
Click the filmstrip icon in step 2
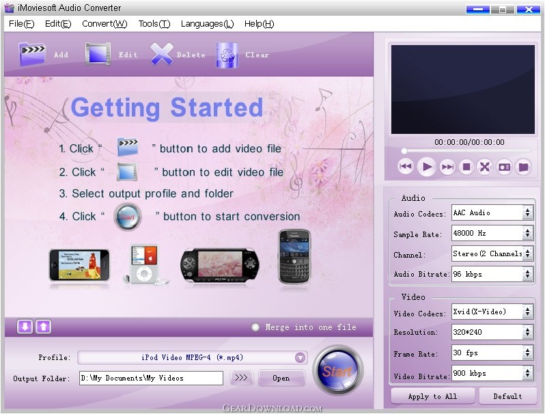(x=127, y=171)
